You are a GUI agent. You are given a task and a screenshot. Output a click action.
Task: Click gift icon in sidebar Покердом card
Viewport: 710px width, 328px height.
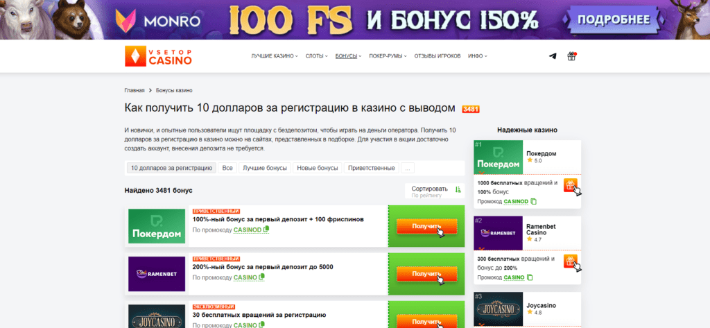point(571,185)
